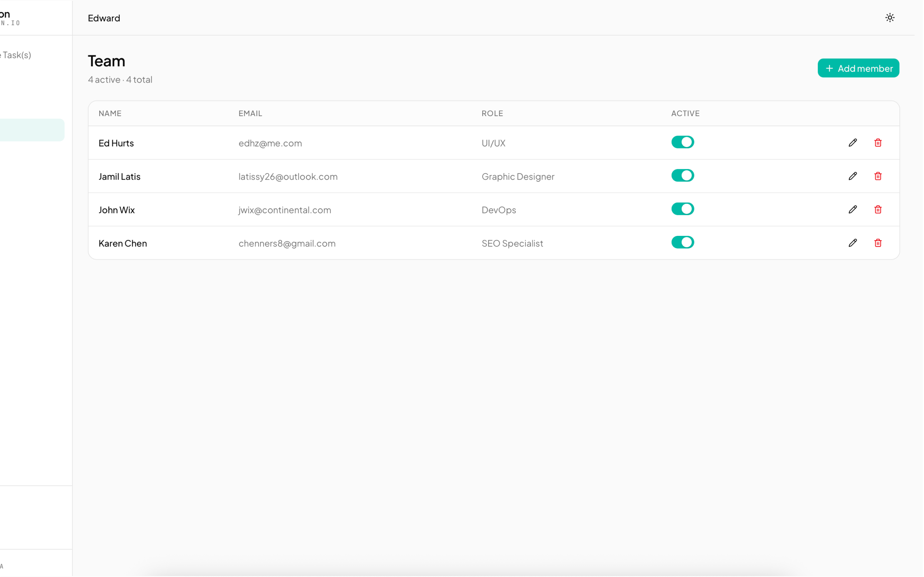
Task: Click Karen Chen's email address
Action: pyautogui.click(x=287, y=243)
